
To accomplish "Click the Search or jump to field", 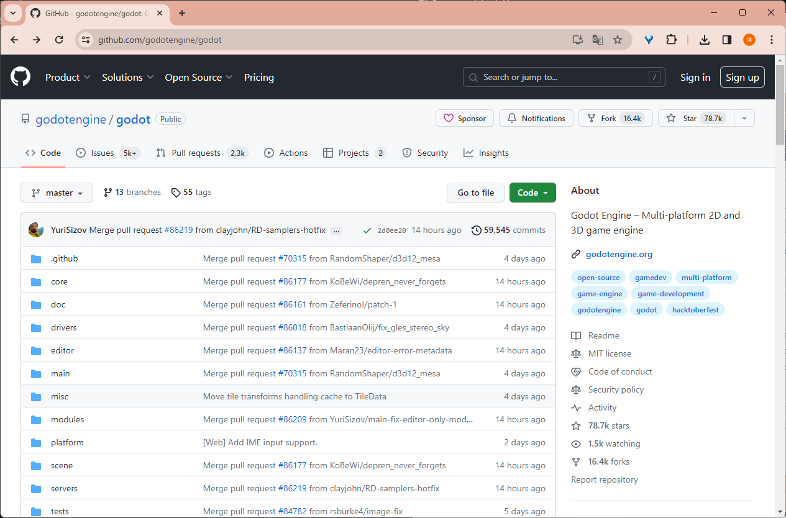I will 564,77.
